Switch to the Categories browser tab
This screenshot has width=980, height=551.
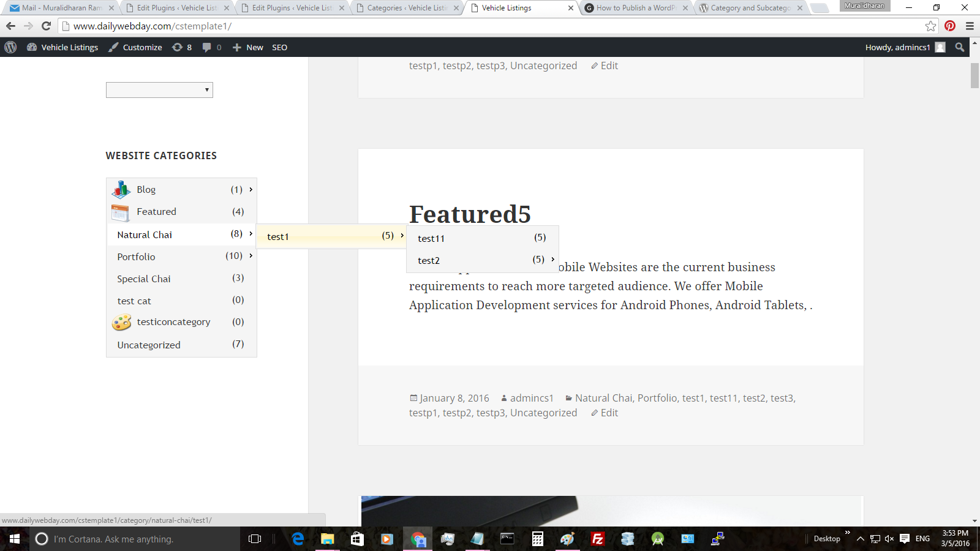(407, 8)
